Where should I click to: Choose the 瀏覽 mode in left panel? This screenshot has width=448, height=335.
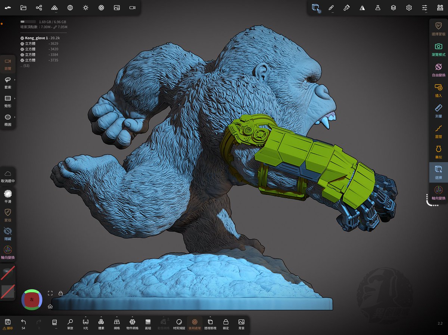click(x=7, y=64)
